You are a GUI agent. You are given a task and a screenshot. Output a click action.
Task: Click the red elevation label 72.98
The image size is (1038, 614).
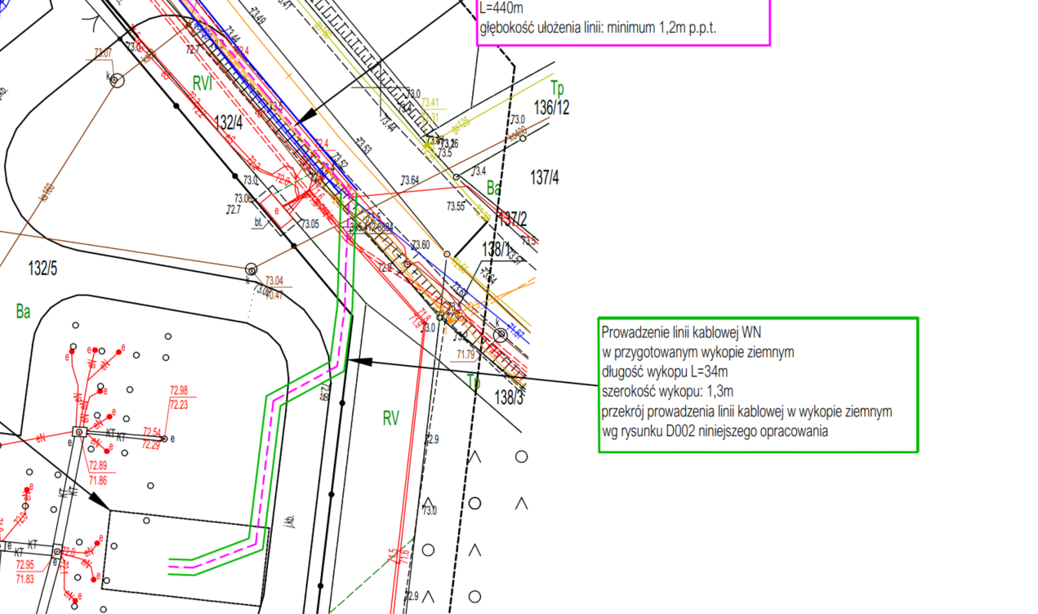pyautogui.click(x=179, y=389)
